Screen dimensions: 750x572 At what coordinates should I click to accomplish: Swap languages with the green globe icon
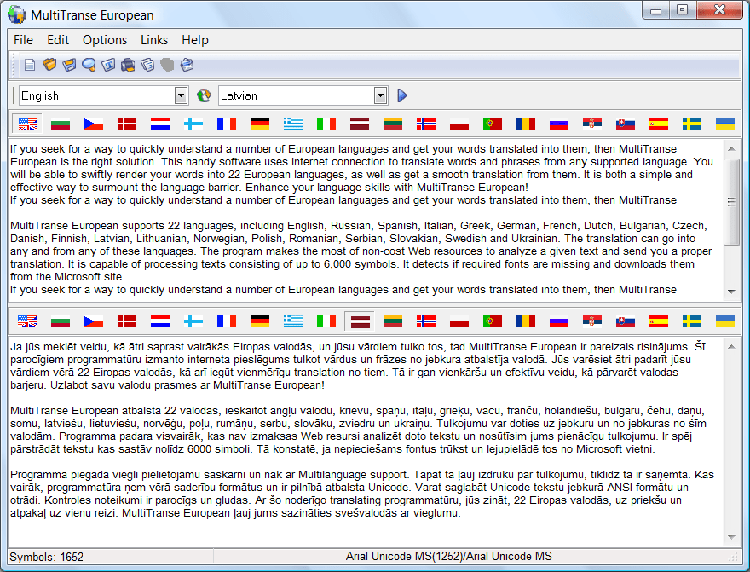click(x=204, y=95)
